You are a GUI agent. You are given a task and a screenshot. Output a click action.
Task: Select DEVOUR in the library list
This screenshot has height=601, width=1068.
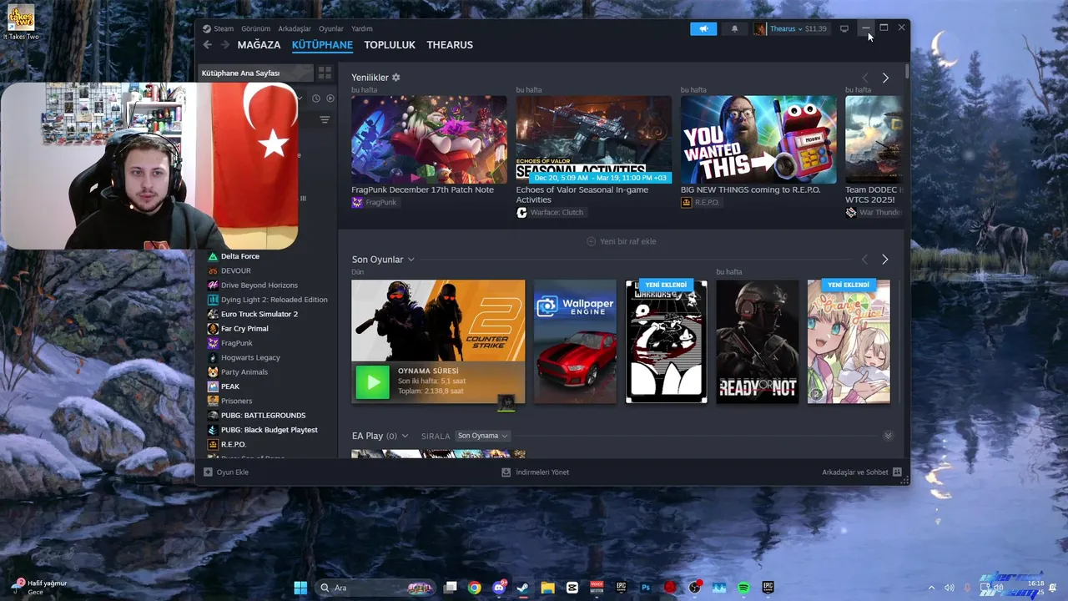tap(235, 270)
